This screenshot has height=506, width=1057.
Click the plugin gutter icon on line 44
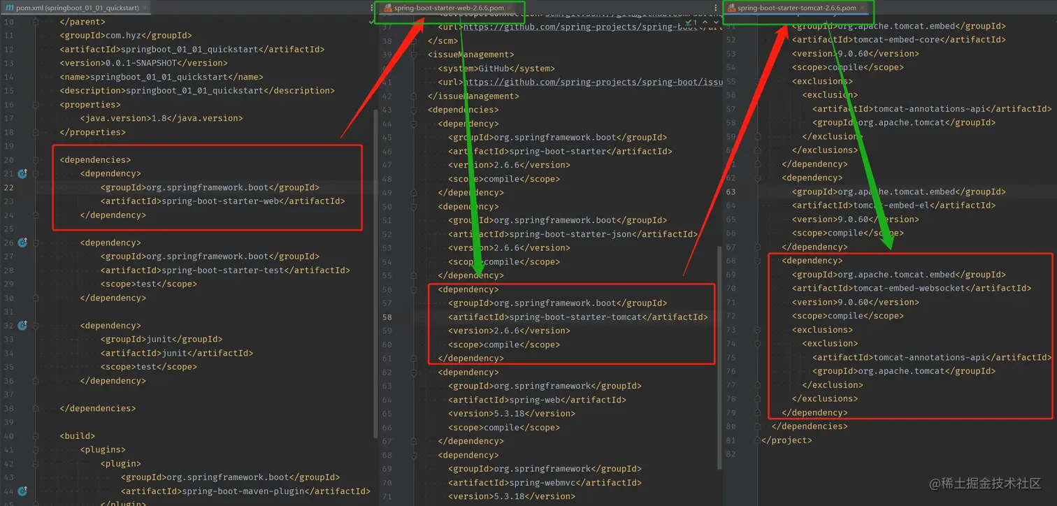tap(22, 491)
